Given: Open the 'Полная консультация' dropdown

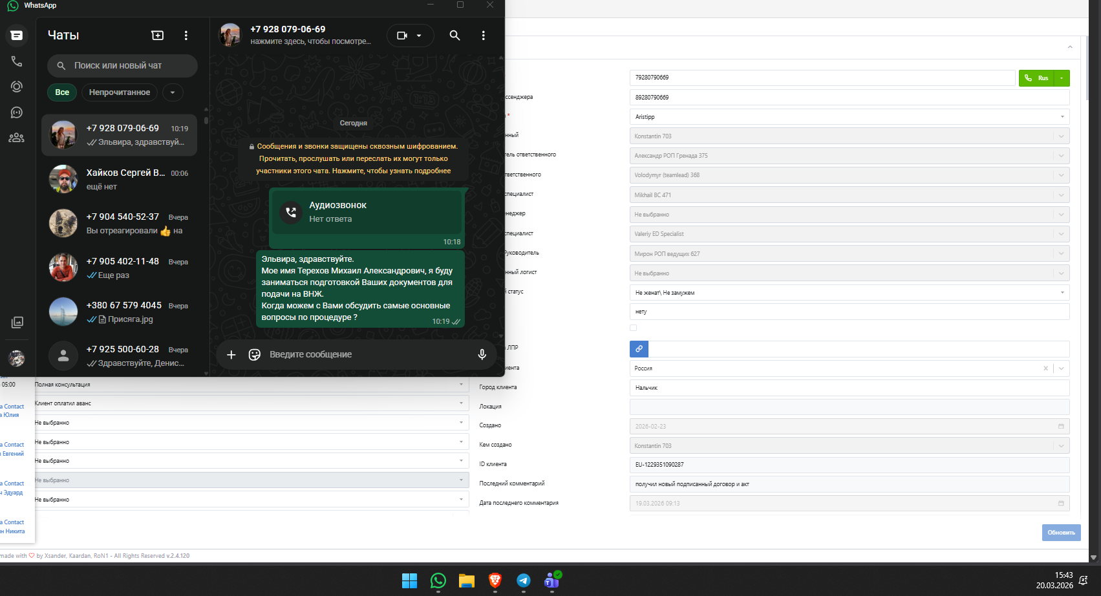Looking at the screenshot, I should [251, 385].
